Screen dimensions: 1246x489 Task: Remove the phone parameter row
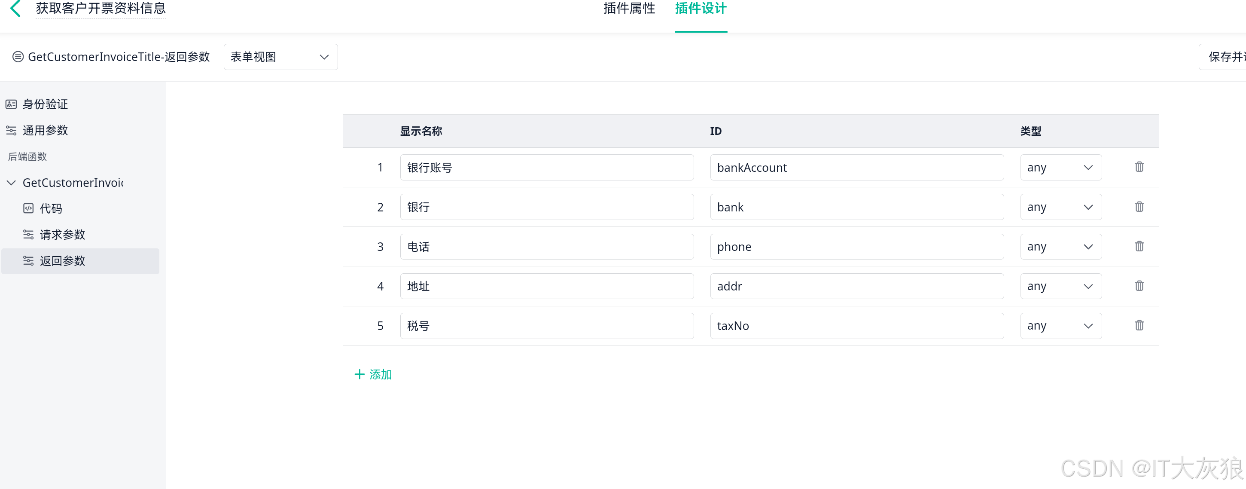1139,246
